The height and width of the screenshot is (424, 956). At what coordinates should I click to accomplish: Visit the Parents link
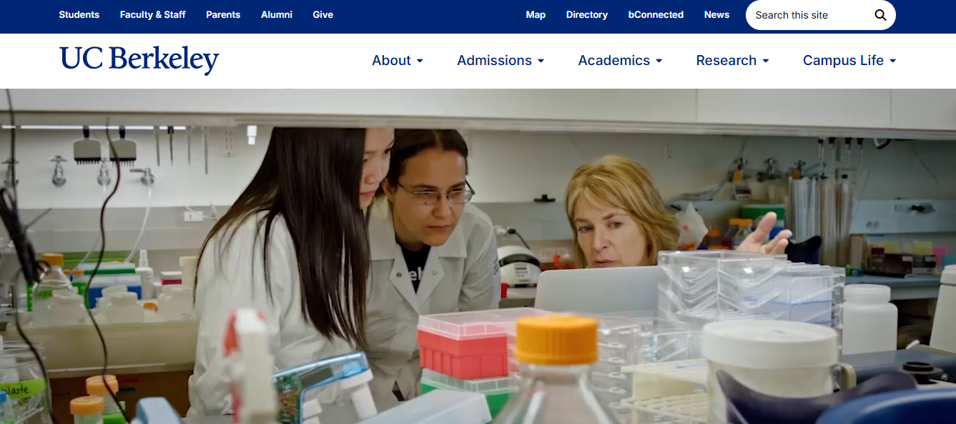click(223, 15)
